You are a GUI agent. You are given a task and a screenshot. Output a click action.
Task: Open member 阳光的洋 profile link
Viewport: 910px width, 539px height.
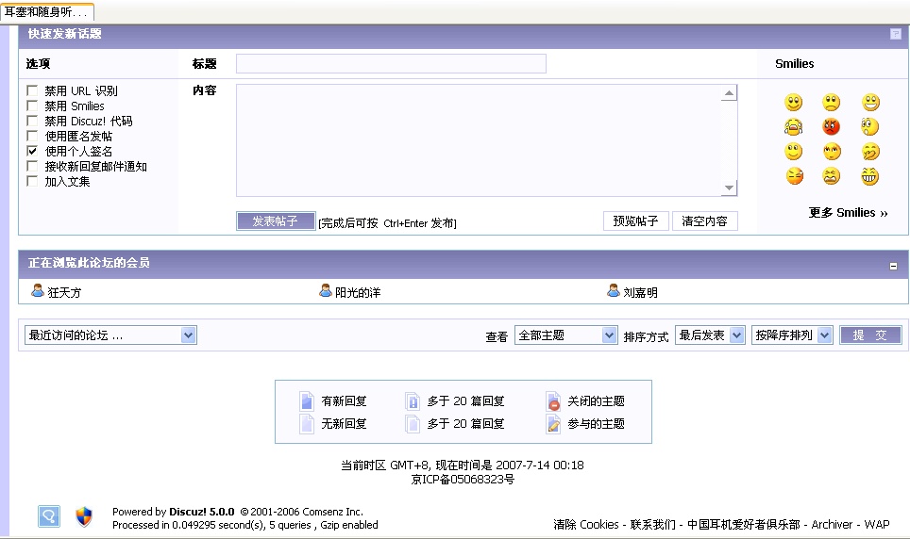tap(358, 293)
